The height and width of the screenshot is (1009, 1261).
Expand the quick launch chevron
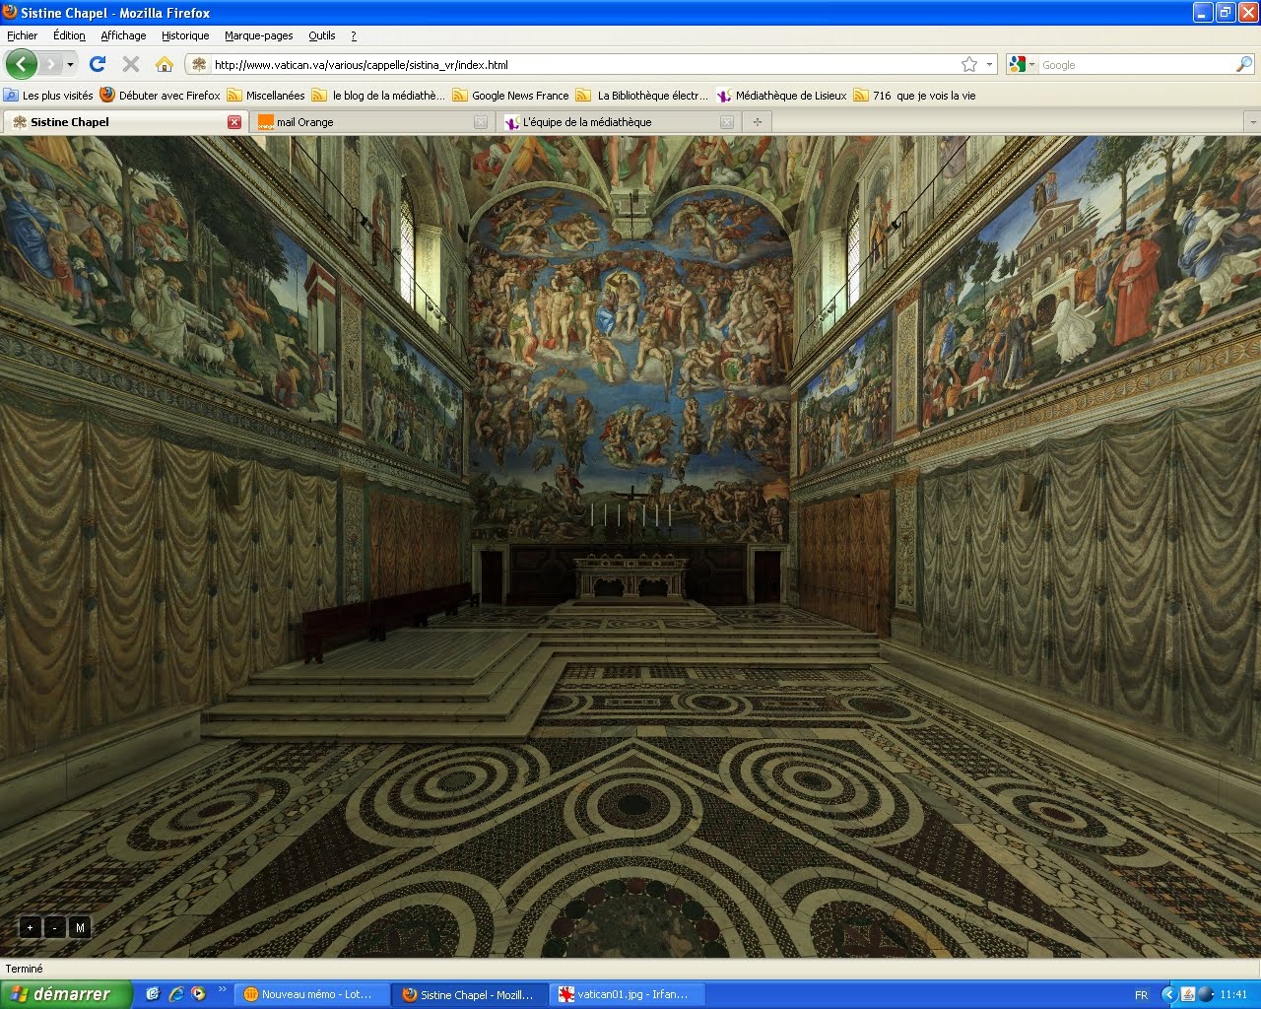tap(222, 989)
